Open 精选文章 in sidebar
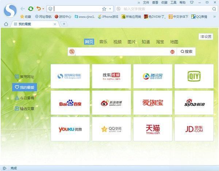 tap(24, 108)
